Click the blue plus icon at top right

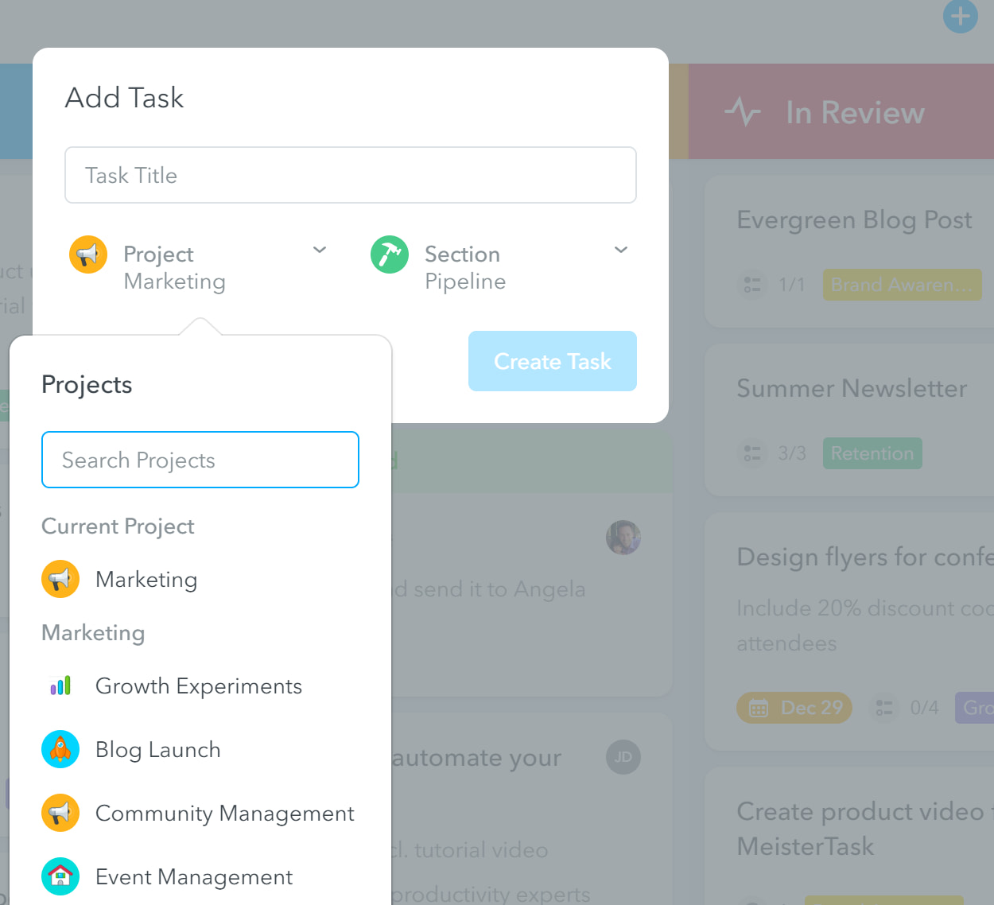tap(960, 17)
